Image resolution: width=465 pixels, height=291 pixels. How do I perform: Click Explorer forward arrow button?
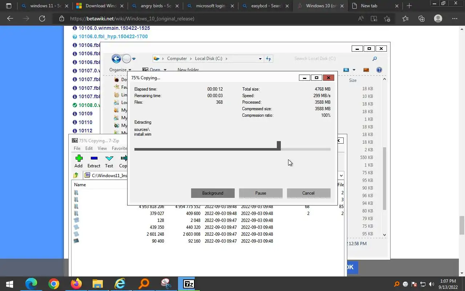pyautogui.click(x=126, y=59)
